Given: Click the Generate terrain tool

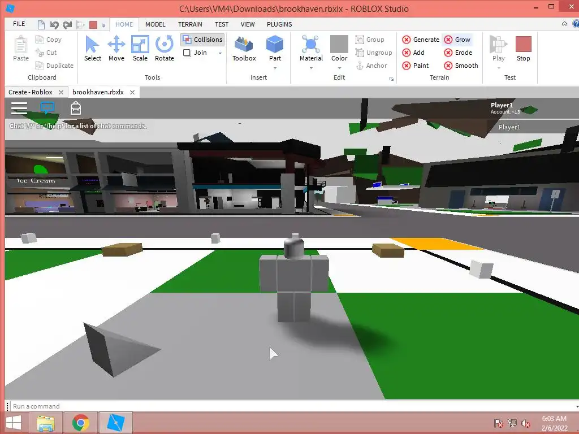Looking at the screenshot, I should pyautogui.click(x=421, y=40).
